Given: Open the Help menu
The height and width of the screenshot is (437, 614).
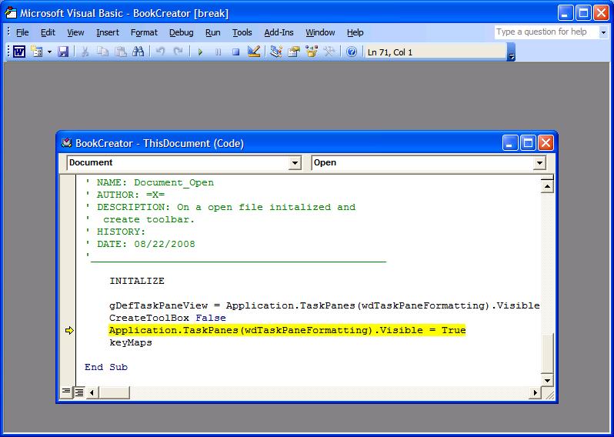Looking at the screenshot, I should click(x=355, y=32).
